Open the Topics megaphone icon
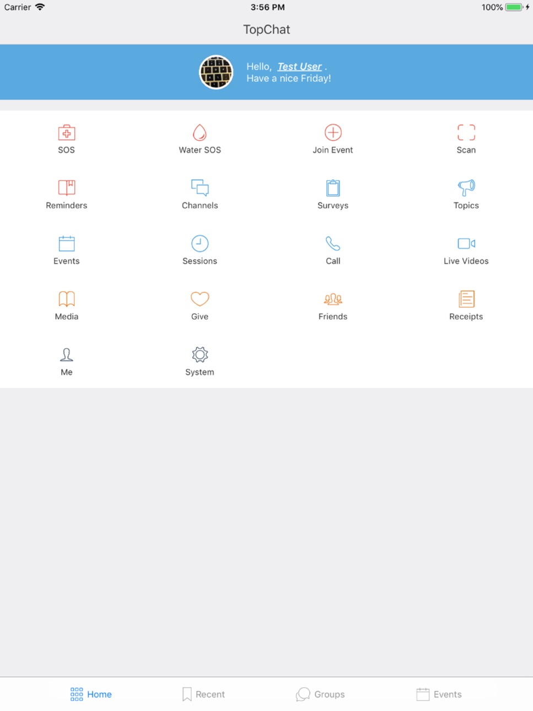 pyautogui.click(x=466, y=188)
